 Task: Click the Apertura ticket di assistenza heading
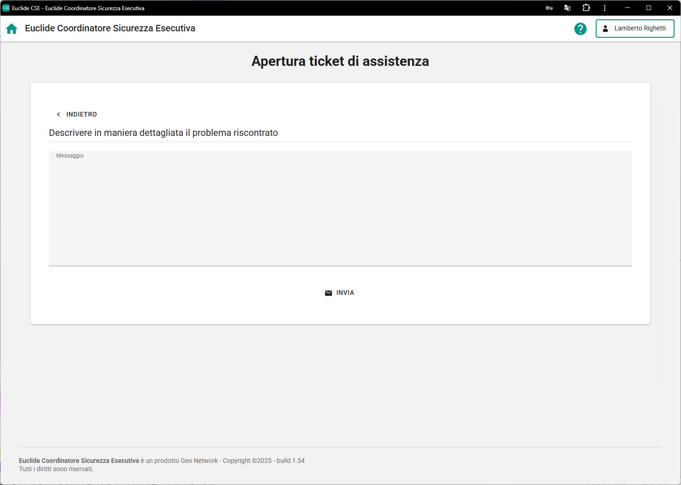point(340,61)
